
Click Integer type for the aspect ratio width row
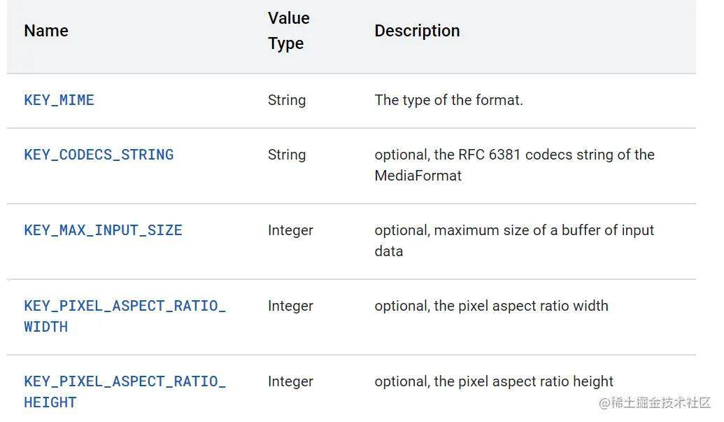(x=290, y=306)
